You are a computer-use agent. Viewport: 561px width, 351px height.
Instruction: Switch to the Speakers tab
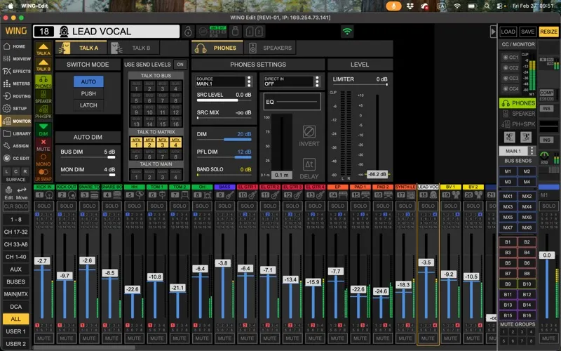270,48
